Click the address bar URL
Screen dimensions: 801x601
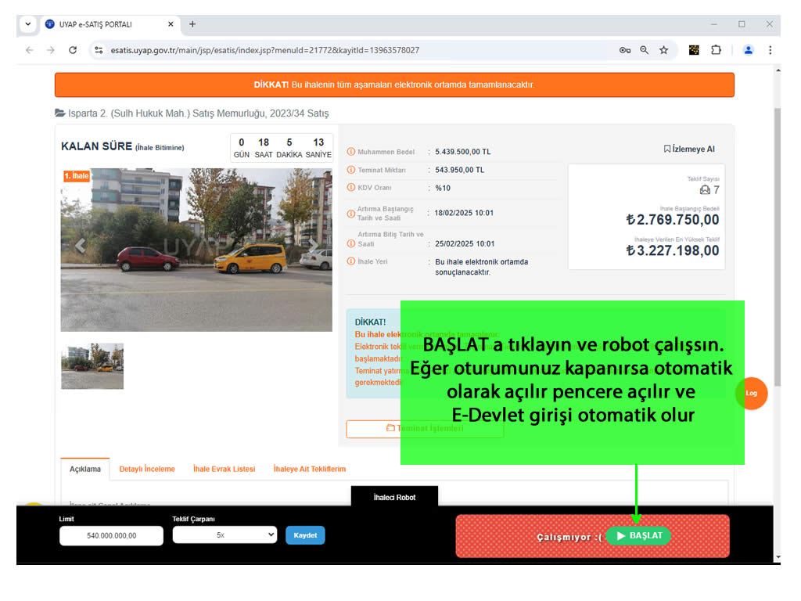click(x=264, y=50)
